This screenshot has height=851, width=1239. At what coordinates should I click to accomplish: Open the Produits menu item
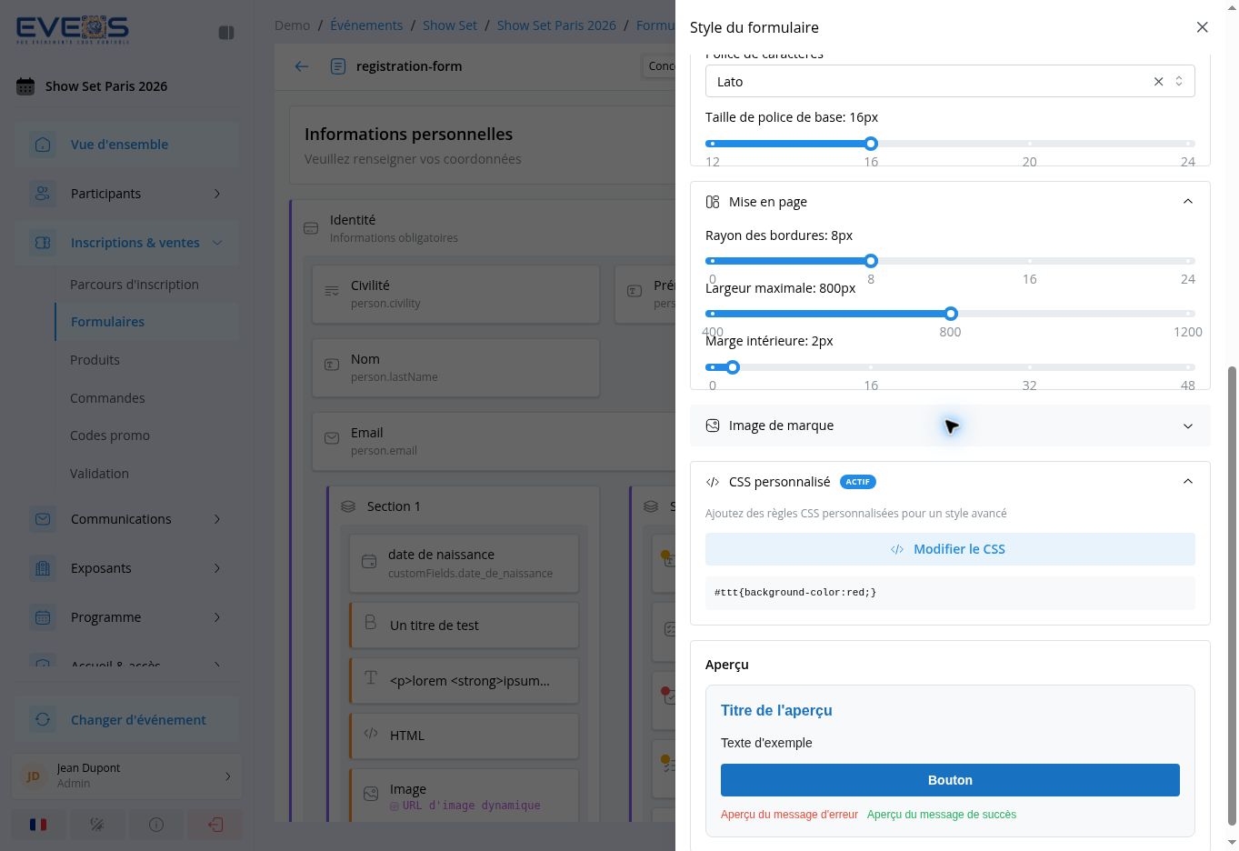pyautogui.click(x=95, y=360)
